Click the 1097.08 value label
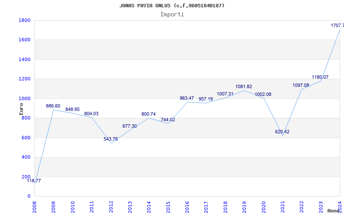344x215 pixels. click(301, 85)
